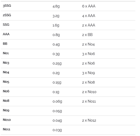Click the No5 row label
Image resolution: width=140 pixels, height=136 pixels.
coord(6,82)
